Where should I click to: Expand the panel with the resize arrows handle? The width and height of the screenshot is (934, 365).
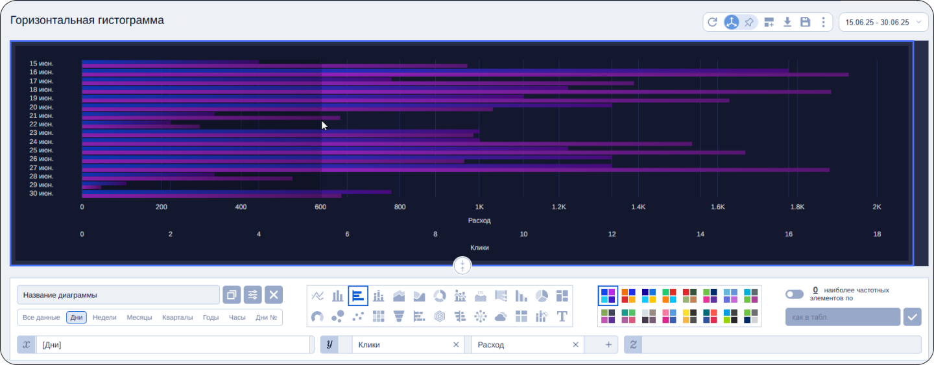462,266
